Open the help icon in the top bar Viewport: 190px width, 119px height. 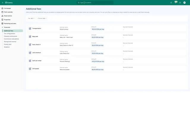pos(180,3)
